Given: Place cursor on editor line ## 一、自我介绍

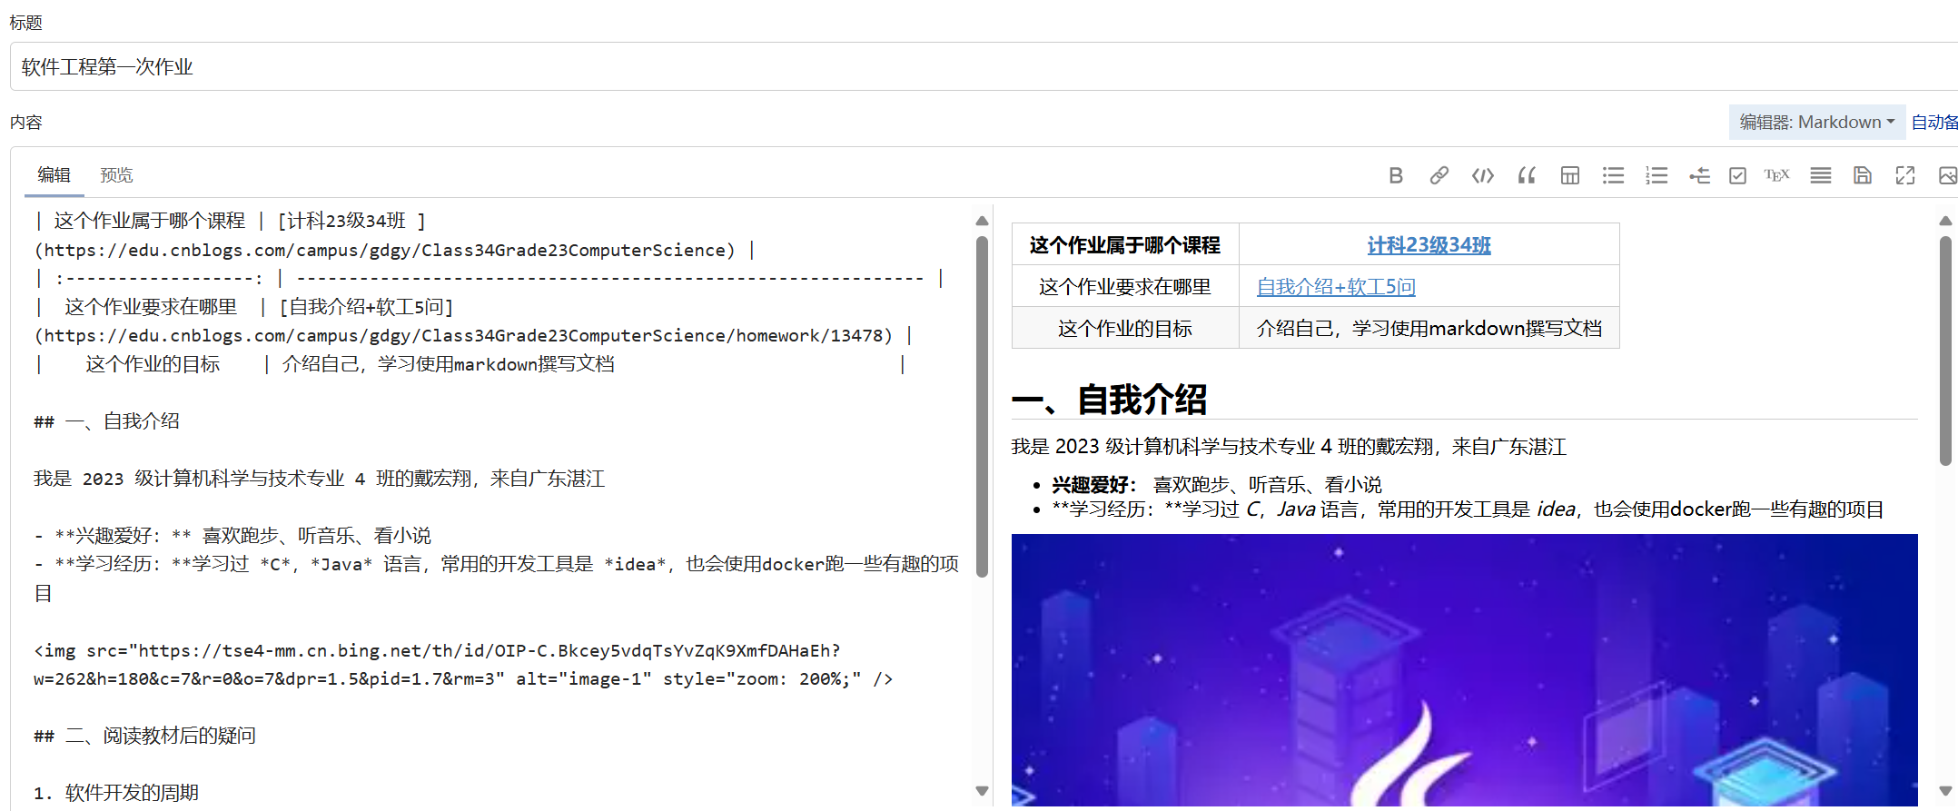Looking at the screenshot, I should [x=107, y=421].
